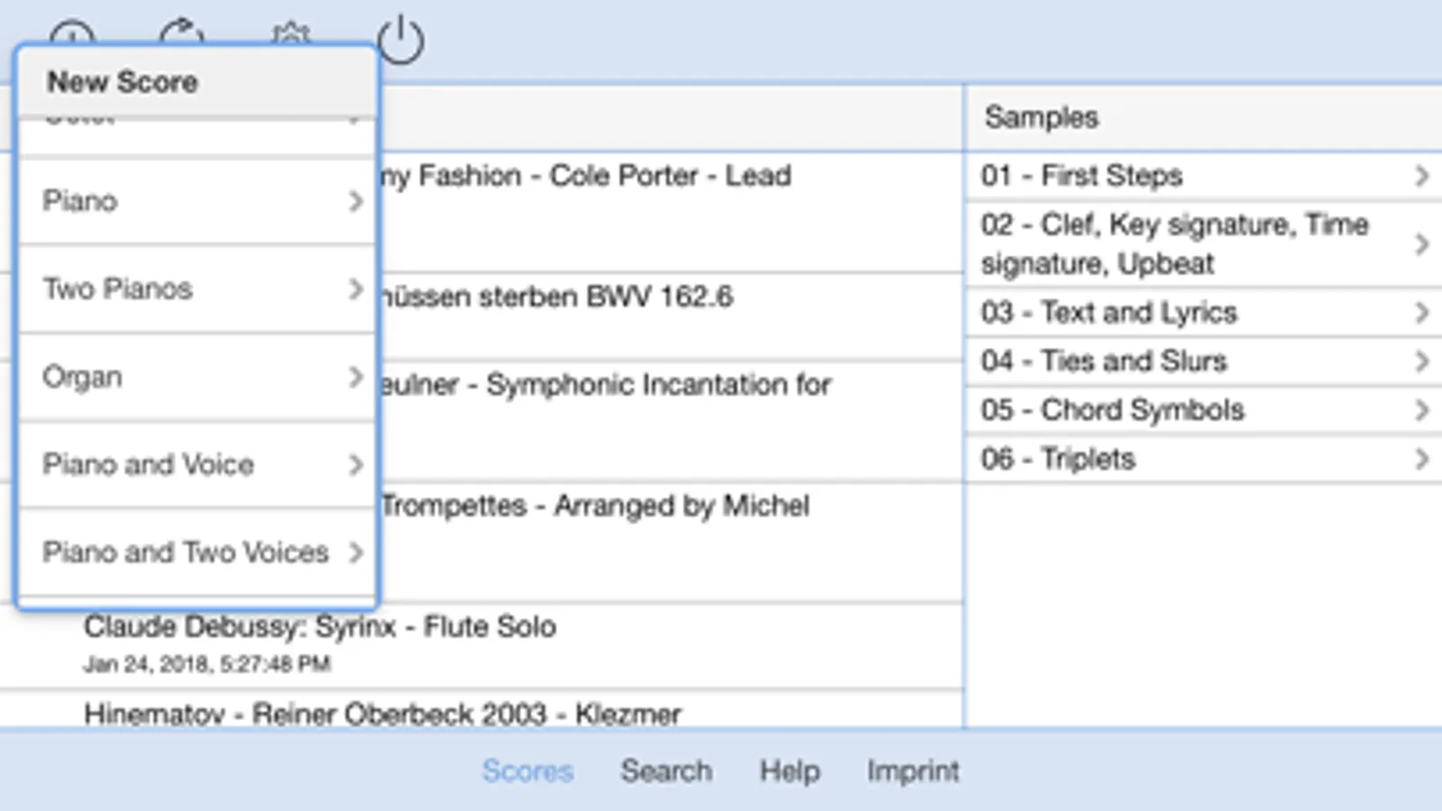The image size is (1442, 811).
Task: Click the settings gear icon
Action: tap(290, 34)
